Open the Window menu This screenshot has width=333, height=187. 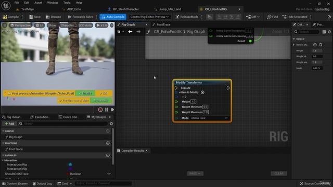pos(53,3)
